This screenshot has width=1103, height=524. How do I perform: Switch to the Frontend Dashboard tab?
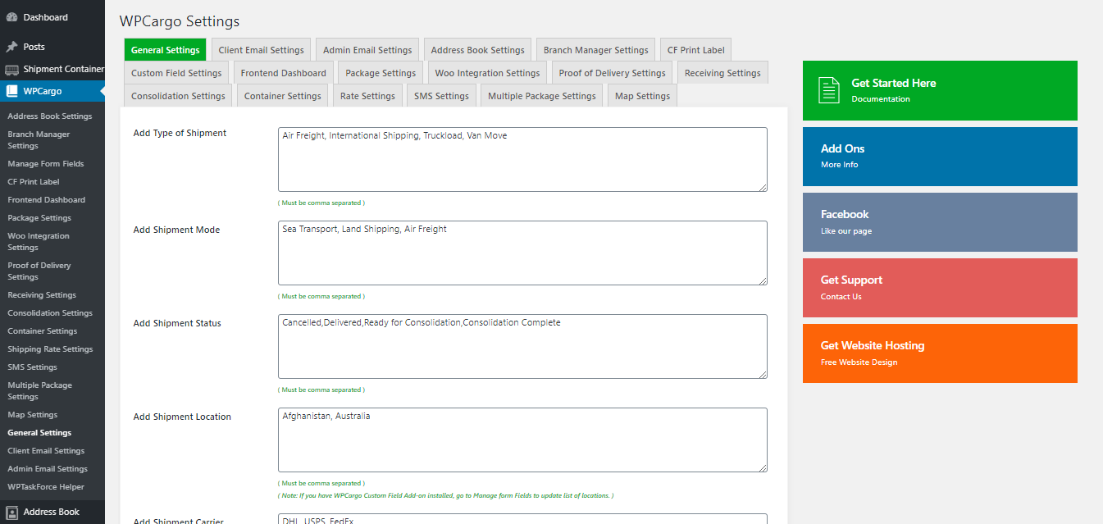(x=283, y=73)
